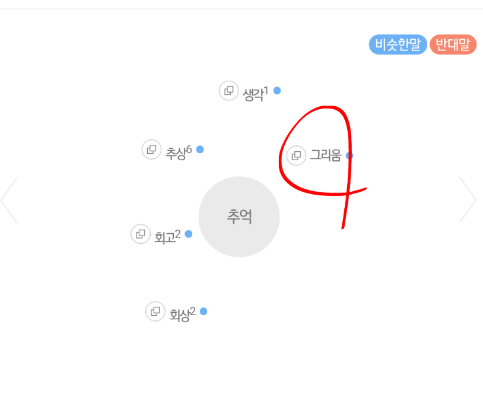
Task: Click blue dot next to 회고2
Action: point(189,234)
